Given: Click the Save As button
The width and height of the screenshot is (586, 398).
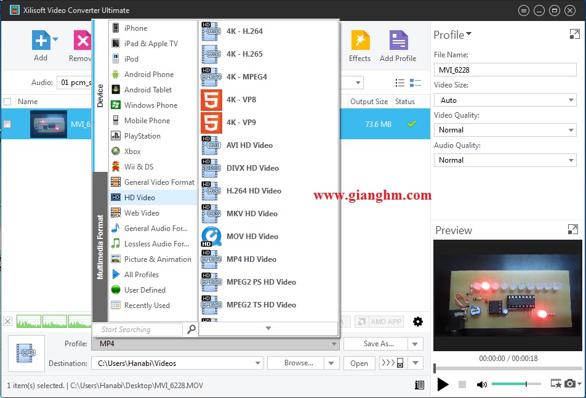Looking at the screenshot, I should pyautogui.click(x=375, y=344).
